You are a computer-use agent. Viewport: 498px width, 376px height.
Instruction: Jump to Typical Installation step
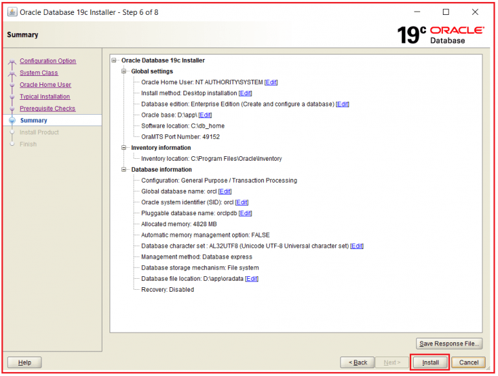(x=45, y=97)
